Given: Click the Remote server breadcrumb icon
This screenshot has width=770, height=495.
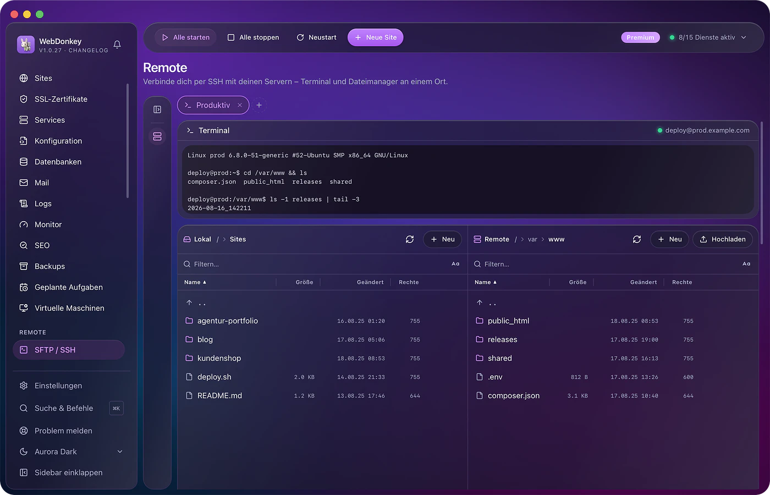Looking at the screenshot, I should [x=477, y=239].
